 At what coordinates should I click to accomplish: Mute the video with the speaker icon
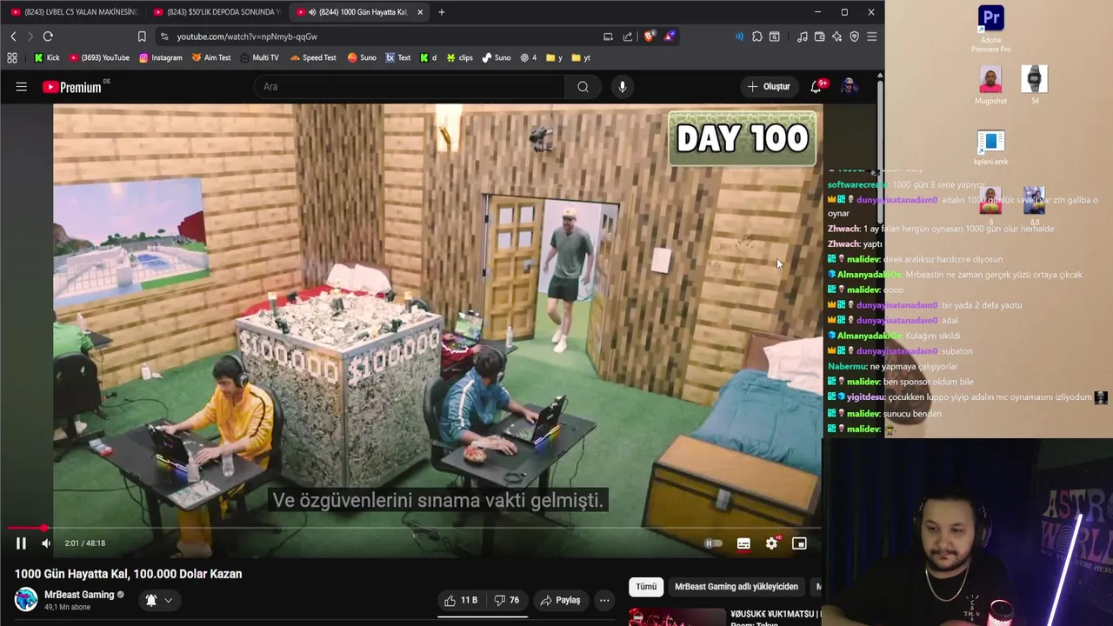pyautogui.click(x=46, y=543)
